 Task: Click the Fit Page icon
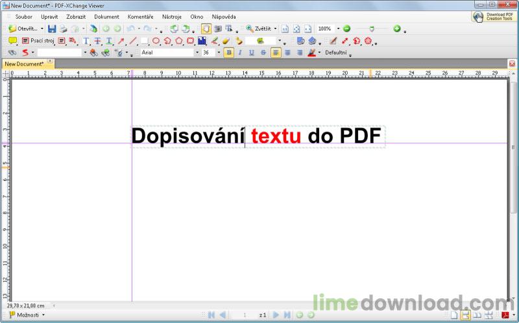click(296, 29)
